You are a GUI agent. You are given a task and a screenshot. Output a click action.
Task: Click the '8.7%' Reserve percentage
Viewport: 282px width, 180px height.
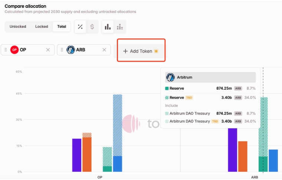tap(251, 88)
